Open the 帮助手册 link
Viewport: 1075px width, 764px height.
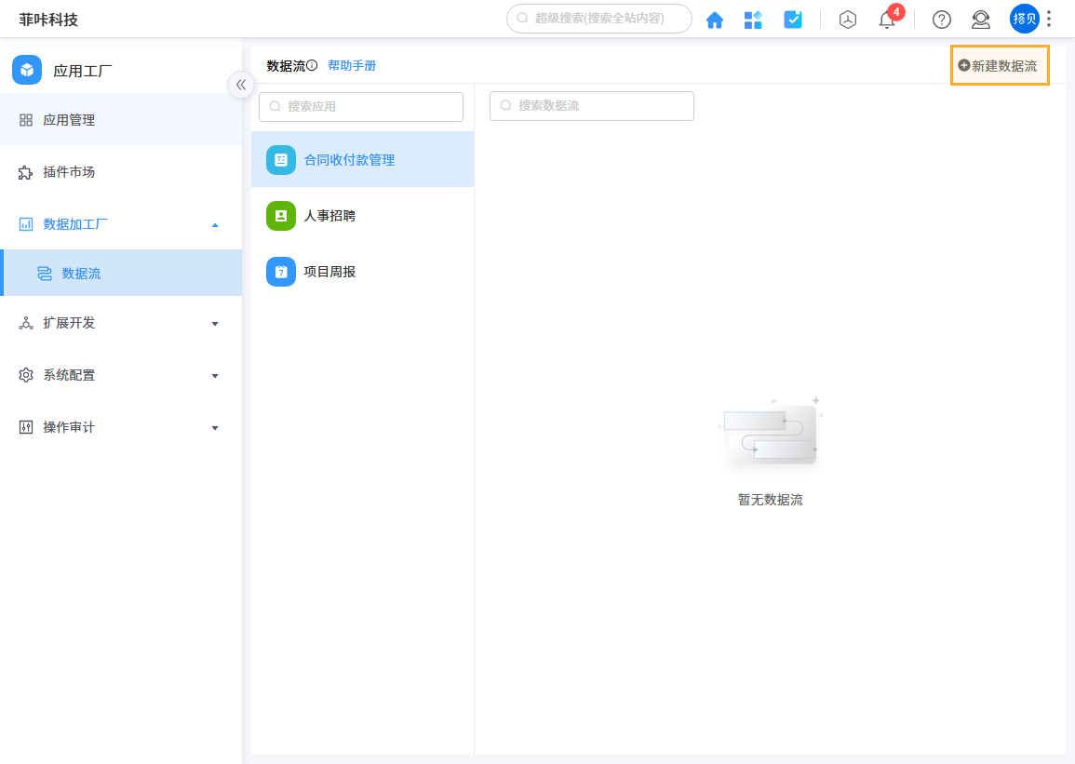click(x=353, y=65)
